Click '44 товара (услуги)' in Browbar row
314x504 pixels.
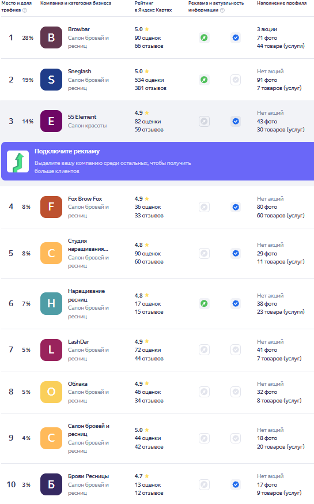tap(281, 46)
